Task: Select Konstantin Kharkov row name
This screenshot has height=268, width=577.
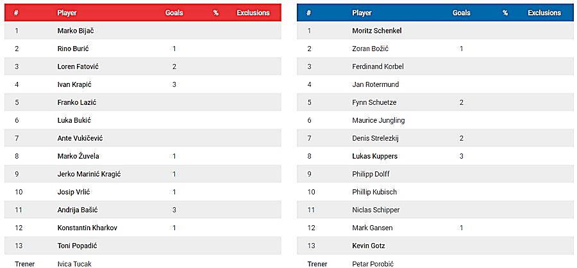Action: click(x=87, y=228)
